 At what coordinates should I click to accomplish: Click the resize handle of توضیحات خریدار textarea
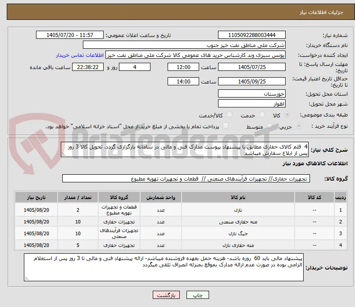coord(27,279)
